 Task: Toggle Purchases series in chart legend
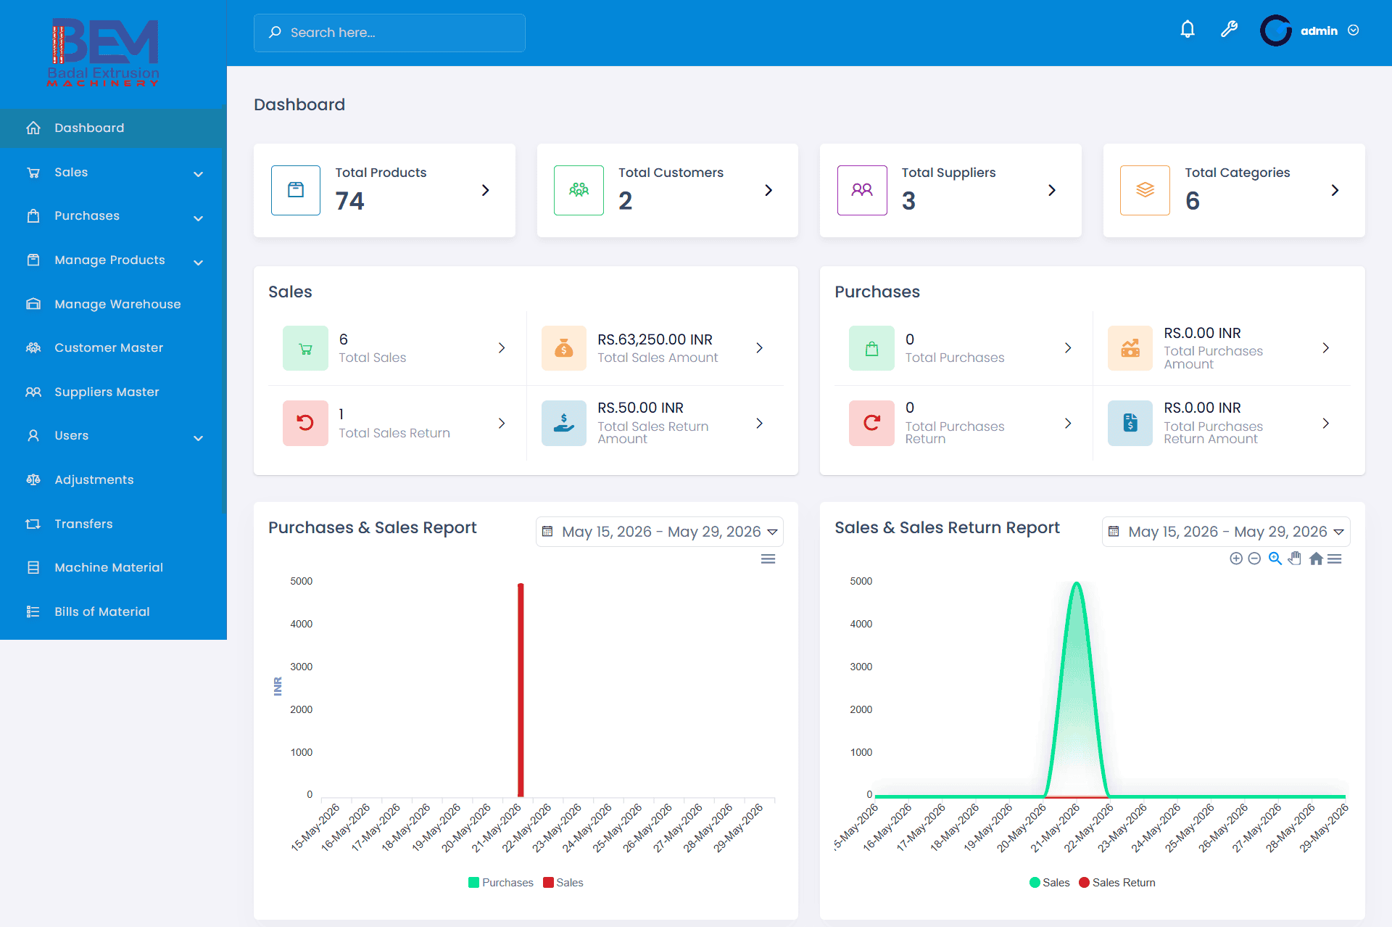(x=501, y=883)
